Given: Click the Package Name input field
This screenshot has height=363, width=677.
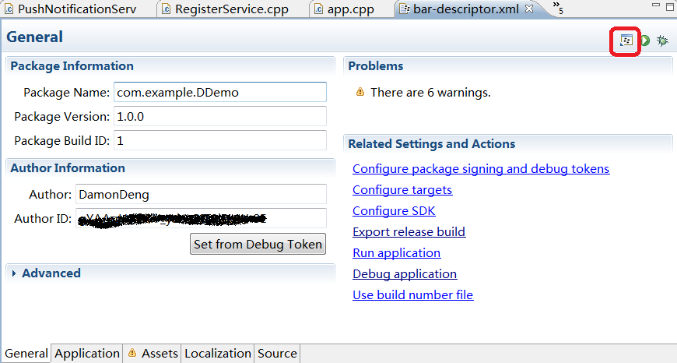Looking at the screenshot, I should tap(219, 92).
